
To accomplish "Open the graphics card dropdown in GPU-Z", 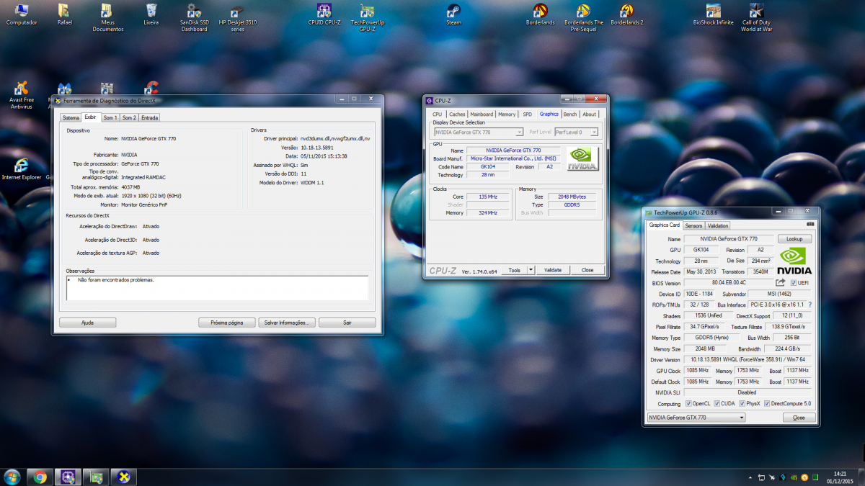I will [x=696, y=418].
